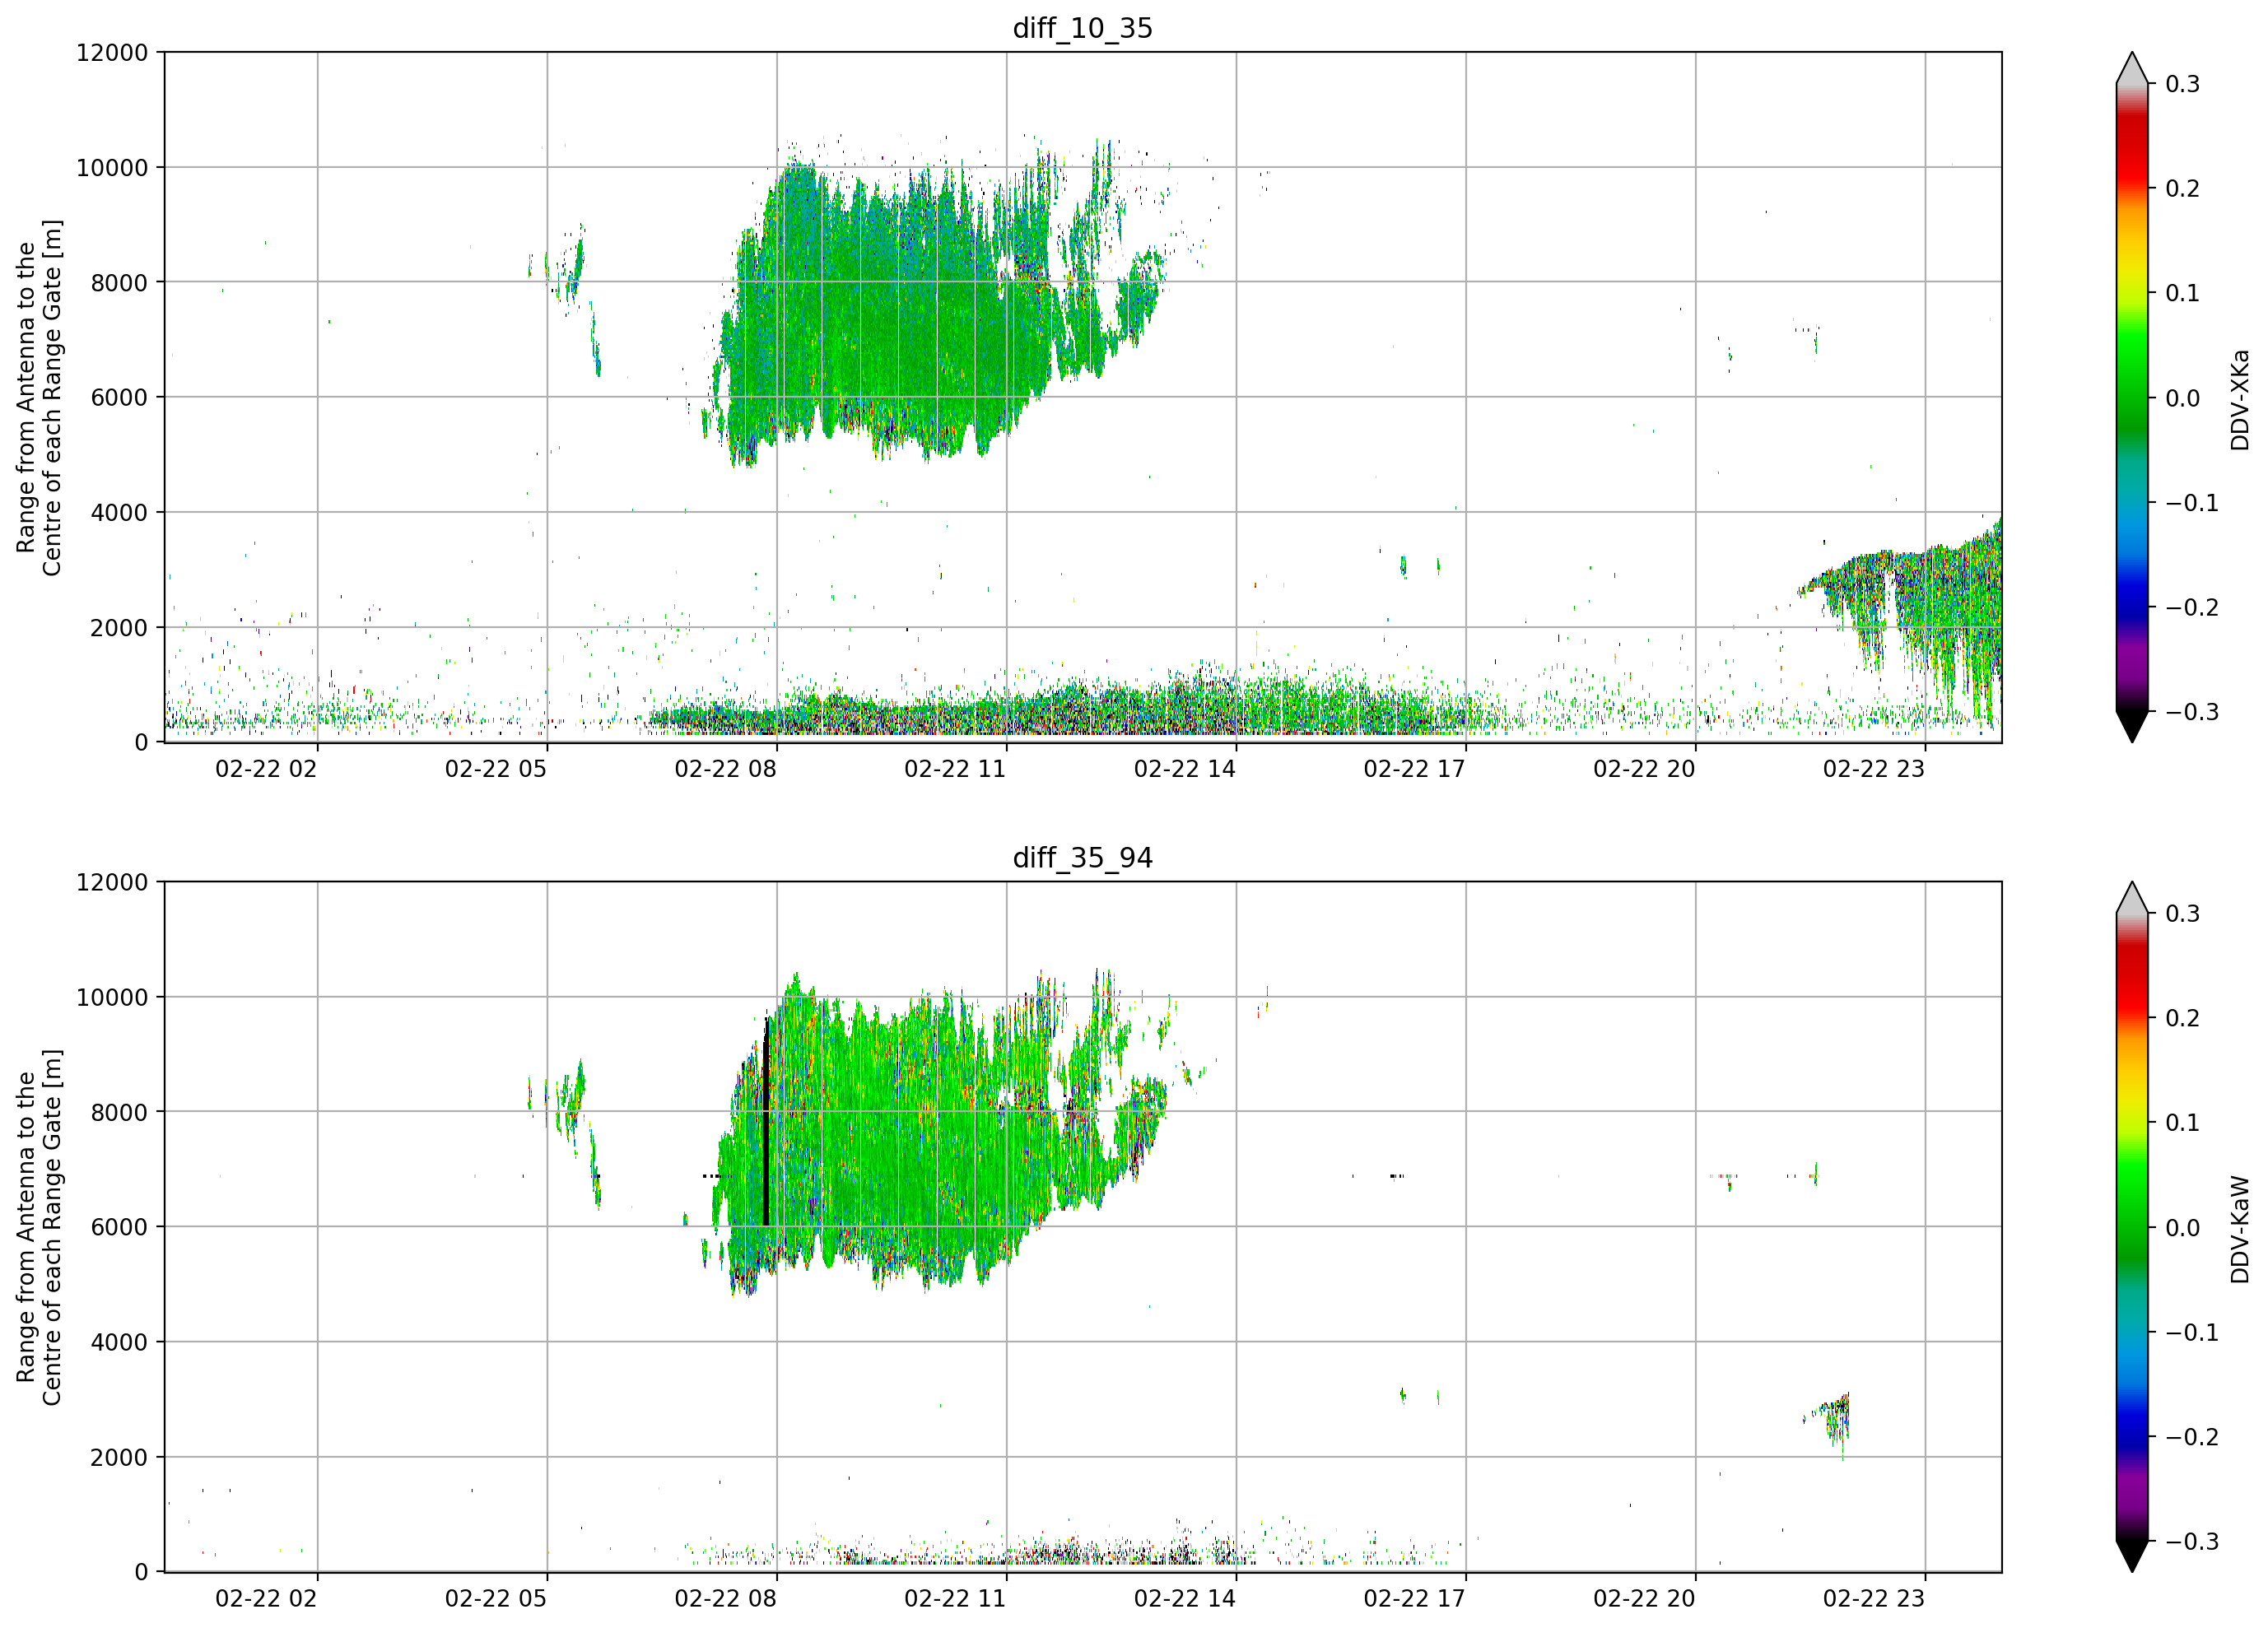Viewport: 2268px width, 1628px height.
Task: Click the 0.3 tick on DDV-KaW colorbar
Action: (x=2182, y=914)
